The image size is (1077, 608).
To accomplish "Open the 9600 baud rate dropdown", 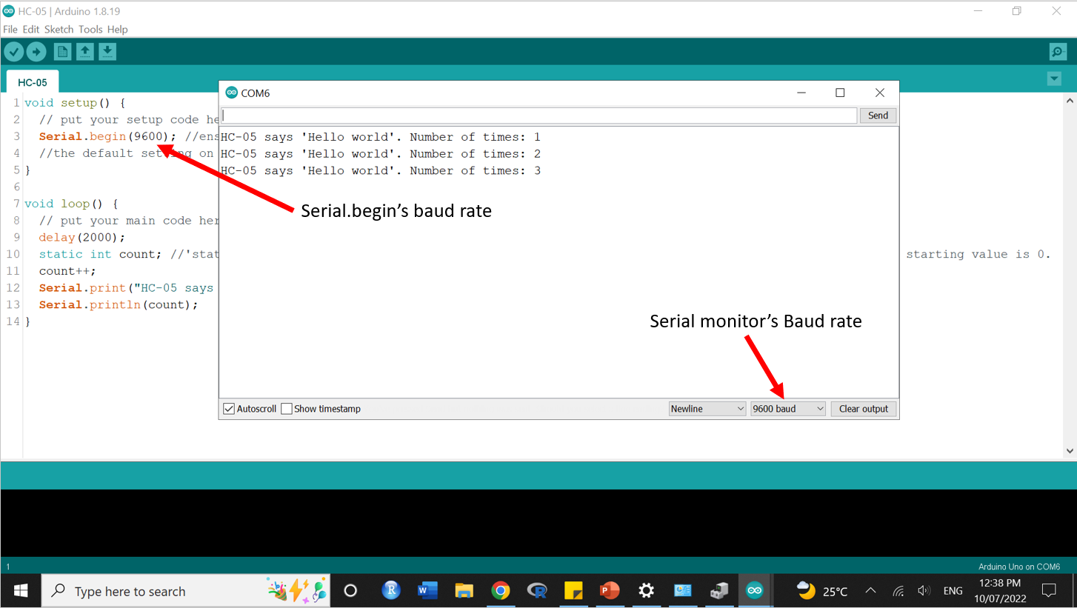I will [x=788, y=409].
